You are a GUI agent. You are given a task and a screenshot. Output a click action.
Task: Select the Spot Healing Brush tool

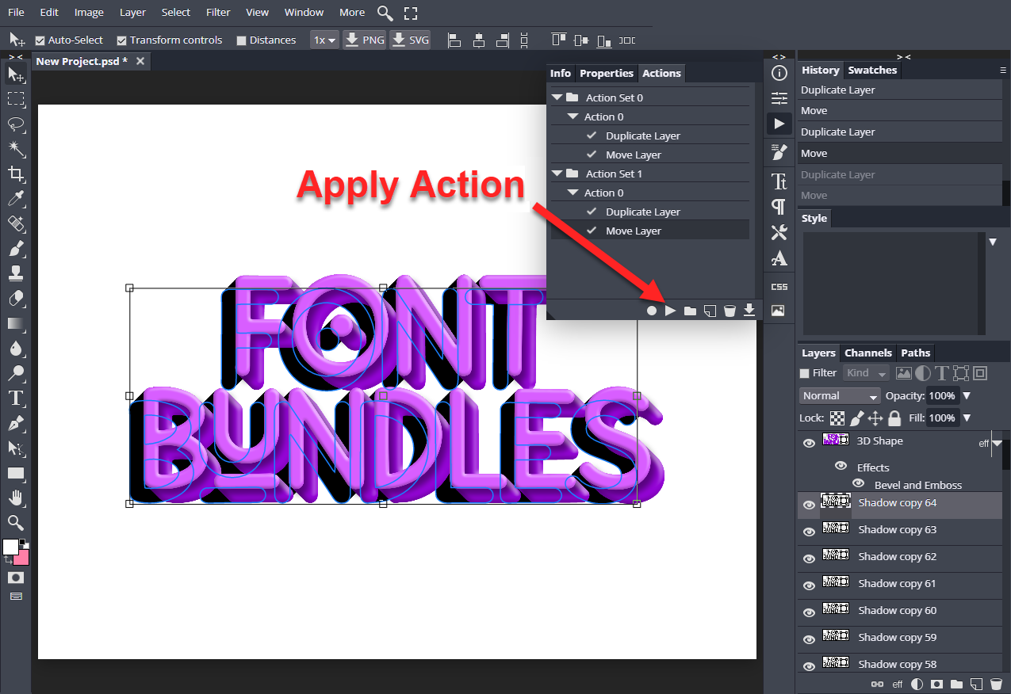point(16,224)
